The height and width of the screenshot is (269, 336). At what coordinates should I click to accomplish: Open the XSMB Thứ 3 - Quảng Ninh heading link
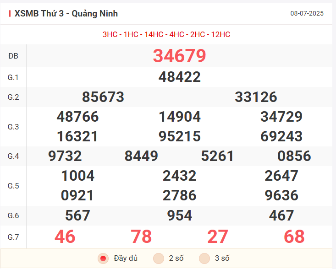tap(66, 13)
